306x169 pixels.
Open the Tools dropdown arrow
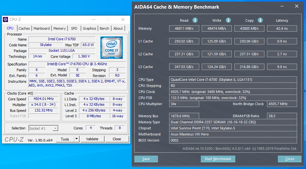tap(77, 139)
